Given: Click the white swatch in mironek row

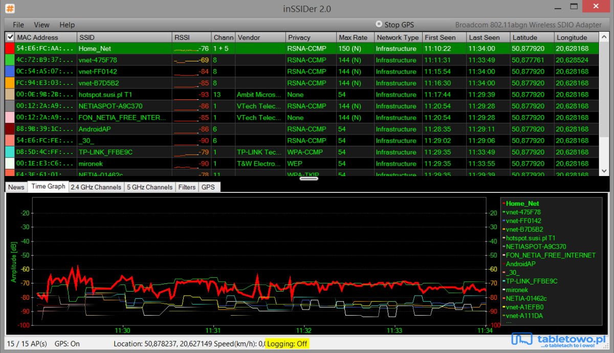Looking at the screenshot, I should pos(10,164).
